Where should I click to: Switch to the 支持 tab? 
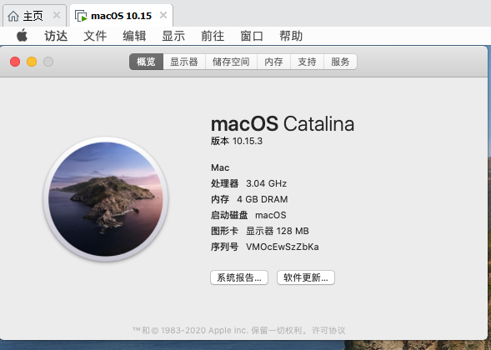[x=307, y=62]
